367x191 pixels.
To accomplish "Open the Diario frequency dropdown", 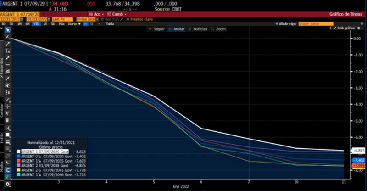I will coord(72,23).
